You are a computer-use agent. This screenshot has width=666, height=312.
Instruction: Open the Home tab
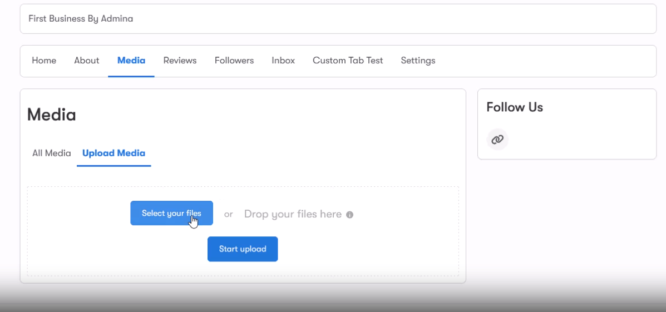(x=44, y=61)
